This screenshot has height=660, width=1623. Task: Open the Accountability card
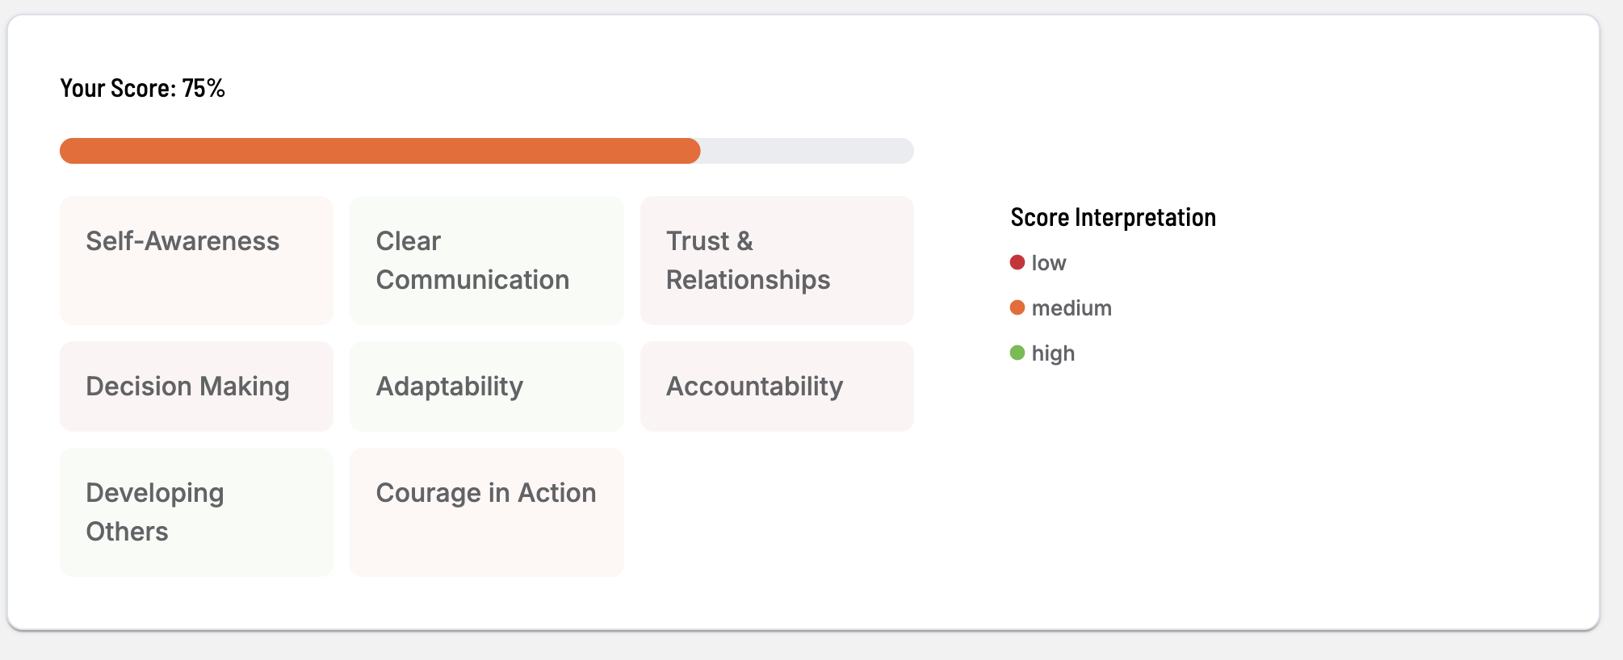(x=777, y=386)
